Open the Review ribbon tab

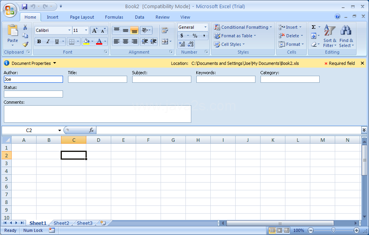click(x=163, y=17)
